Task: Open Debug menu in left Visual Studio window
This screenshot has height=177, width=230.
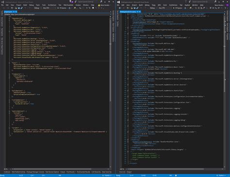Action: (32, 5)
